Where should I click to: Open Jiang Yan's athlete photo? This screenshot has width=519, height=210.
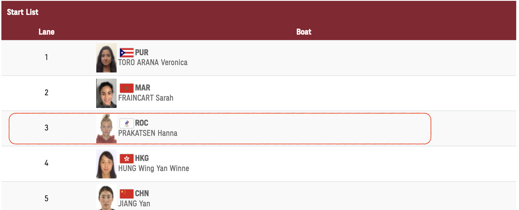[106, 197]
